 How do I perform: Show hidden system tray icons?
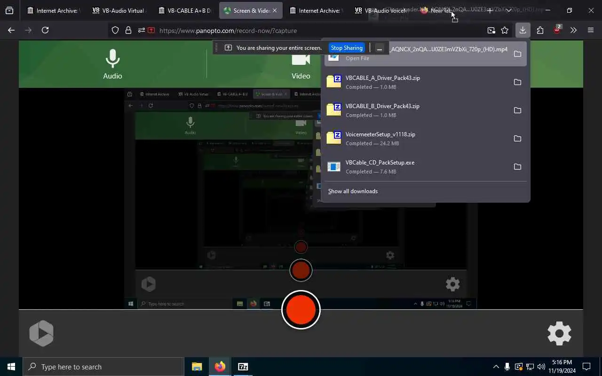click(496, 367)
